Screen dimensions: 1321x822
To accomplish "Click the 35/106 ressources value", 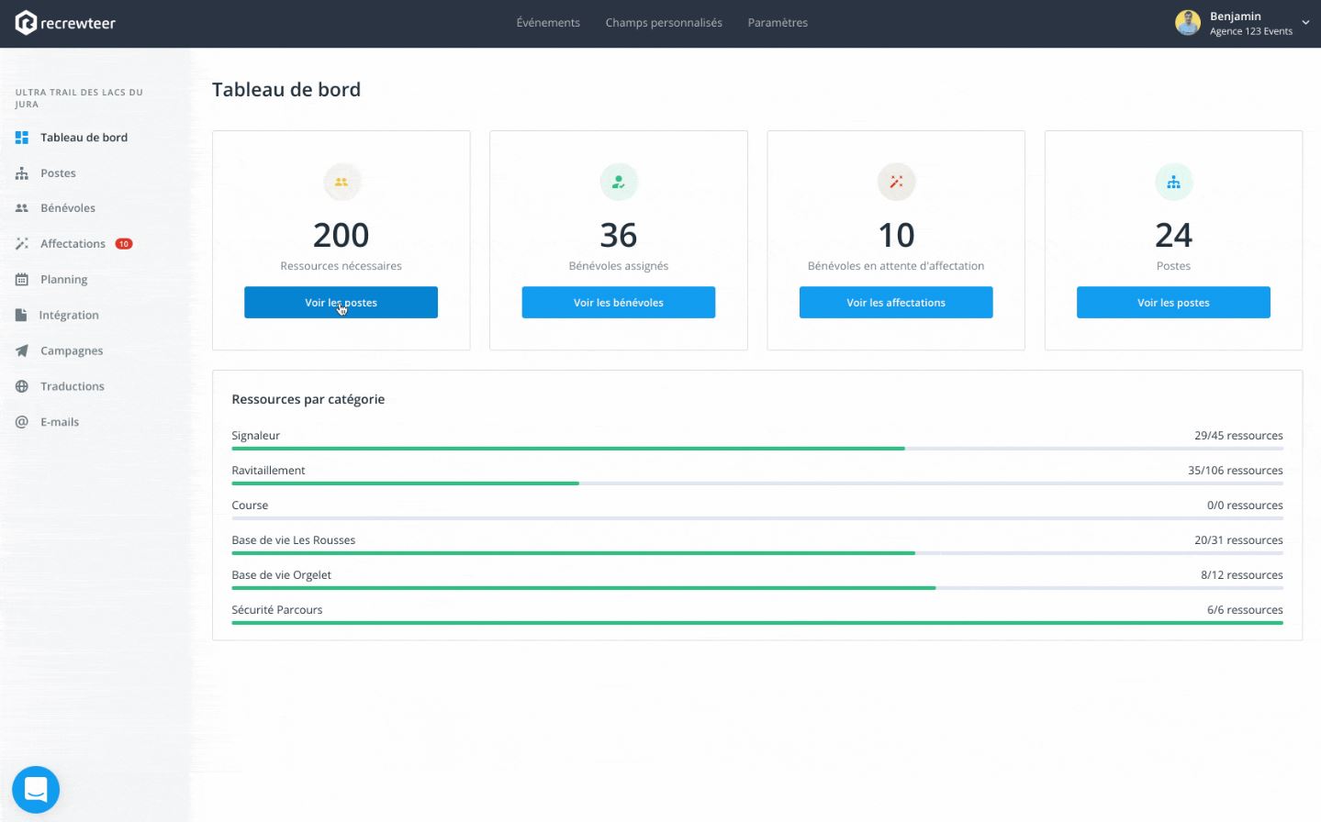I will [1236, 471].
